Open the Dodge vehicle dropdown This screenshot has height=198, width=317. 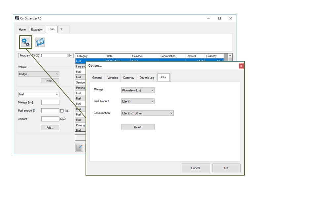click(x=39, y=74)
